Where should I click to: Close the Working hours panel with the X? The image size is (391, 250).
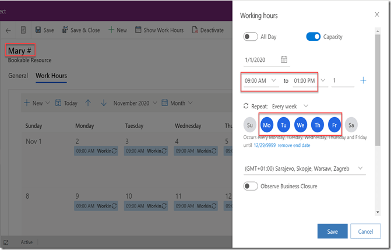coord(376,15)
